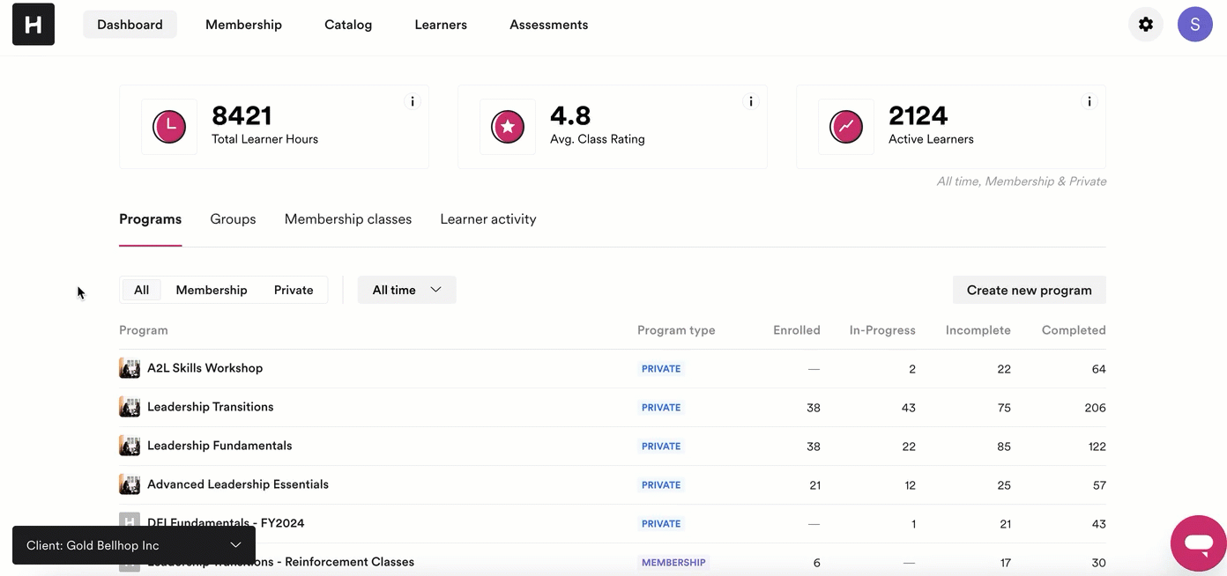Click the A2L Skills Workshop thumbnail
The height and width of the screenshot is (576, 1227).
[130, 368]
